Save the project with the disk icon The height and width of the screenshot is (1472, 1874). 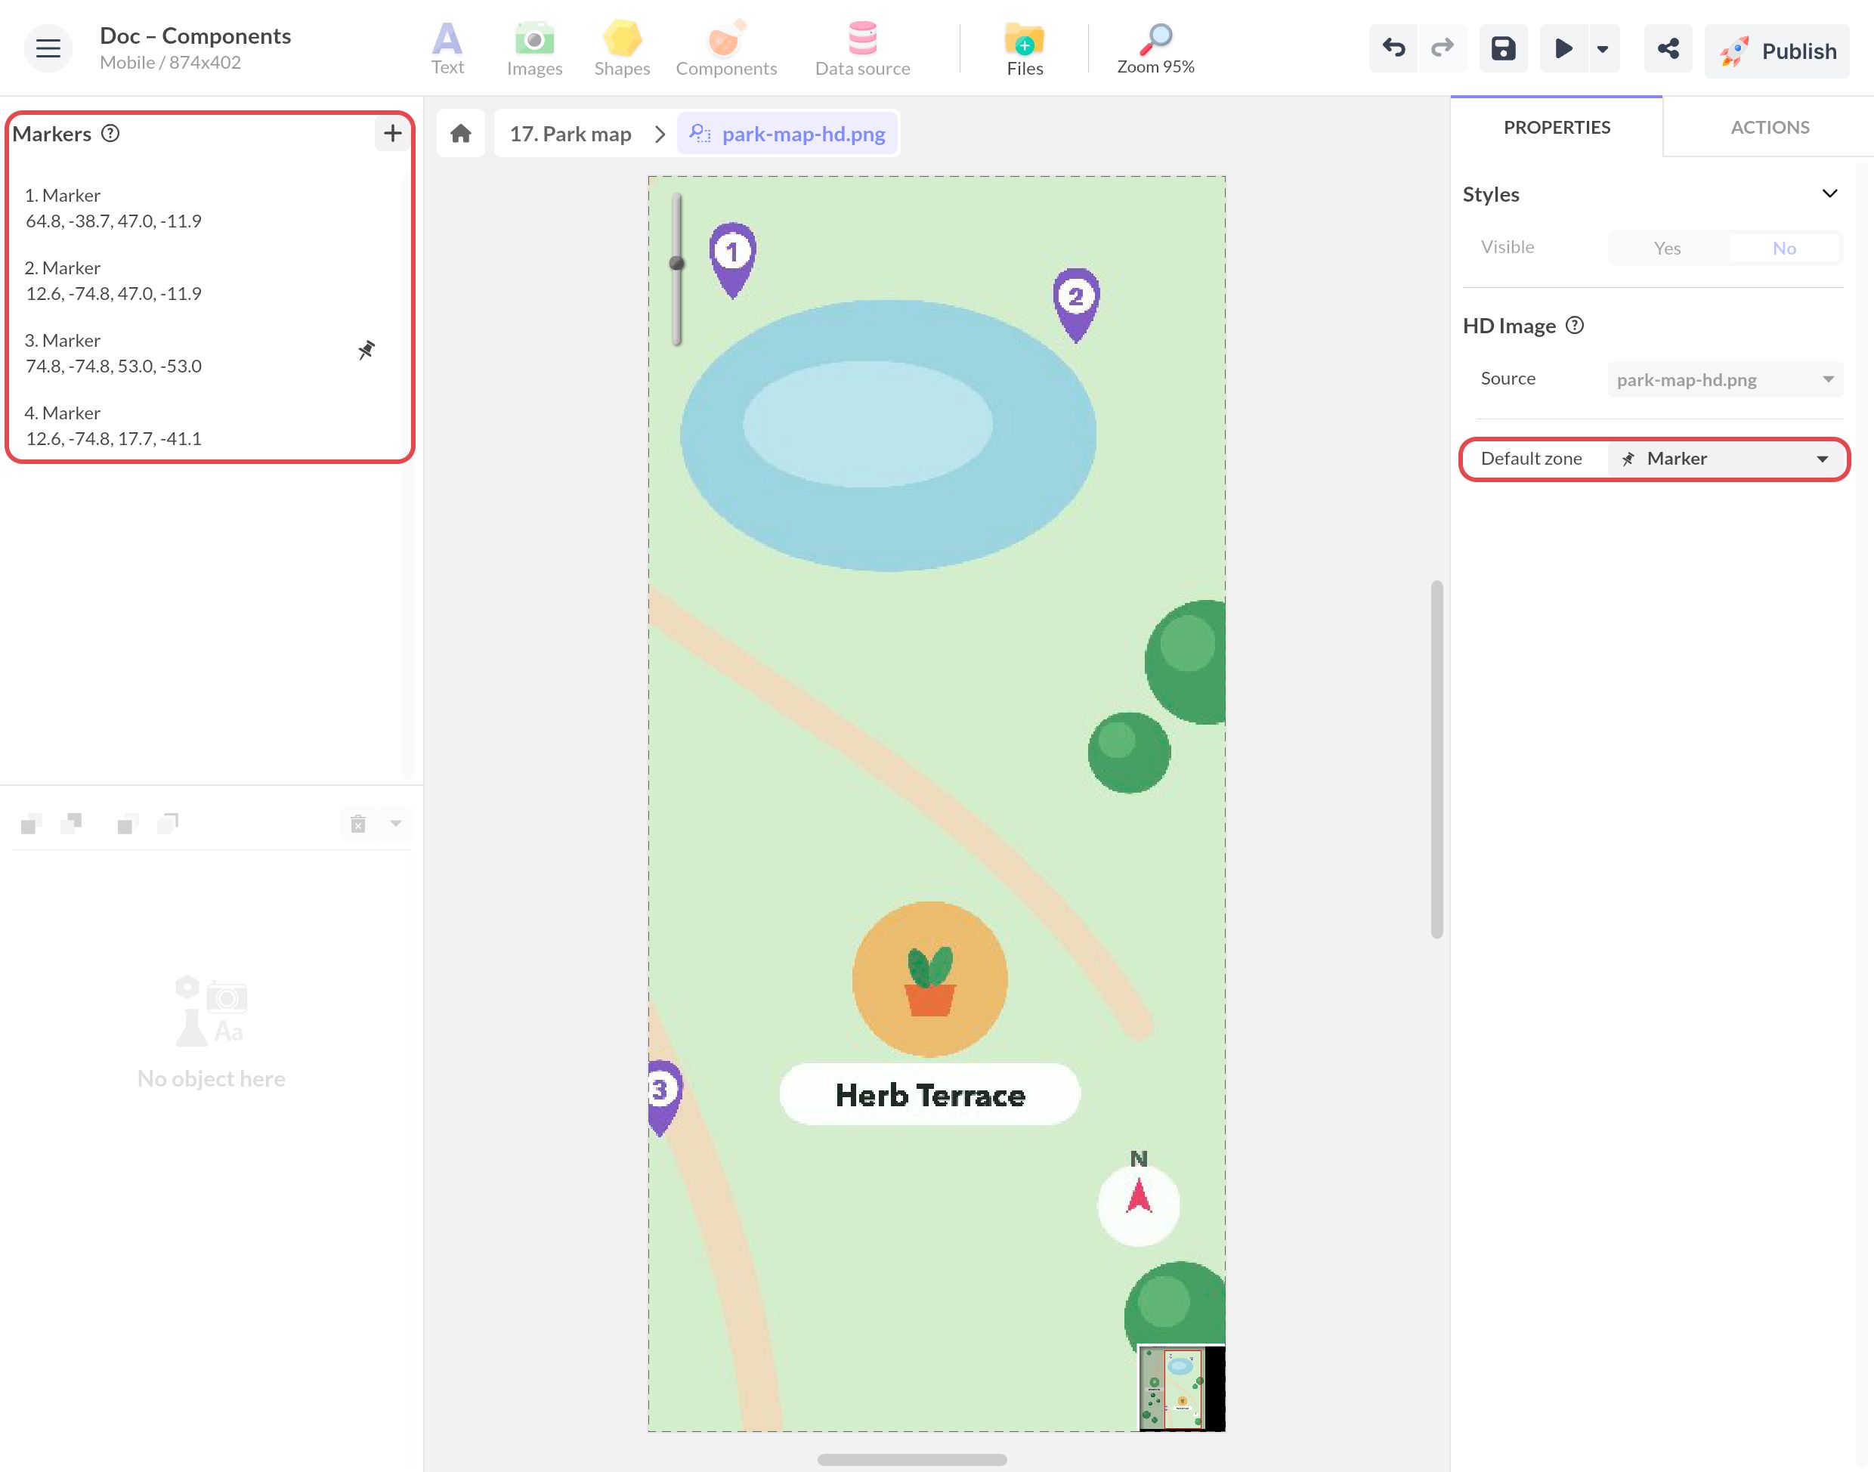[x=1504, y=48]
